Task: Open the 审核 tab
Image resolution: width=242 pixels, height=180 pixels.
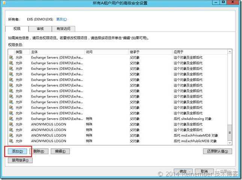Action: tap(40, 29)
